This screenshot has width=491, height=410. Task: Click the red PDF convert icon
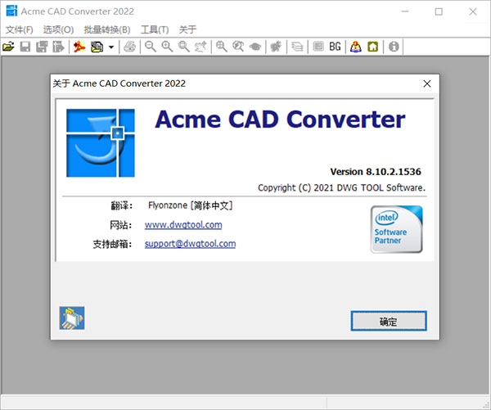click(79, 47)
